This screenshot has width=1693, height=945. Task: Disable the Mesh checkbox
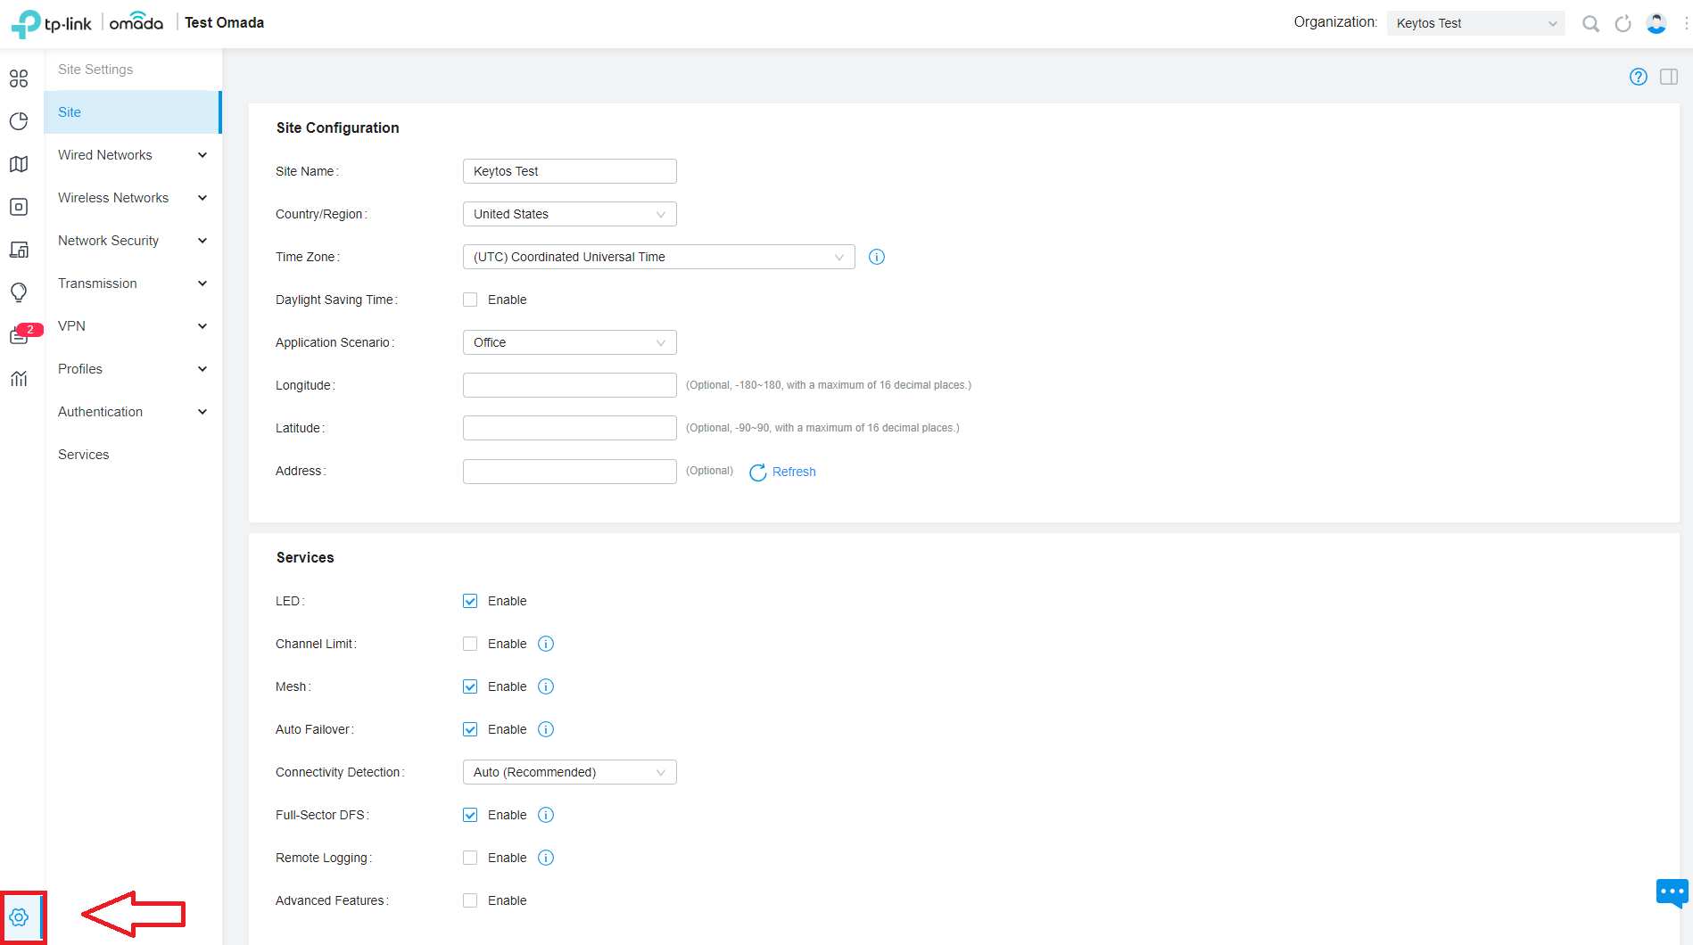coord(470,686)
